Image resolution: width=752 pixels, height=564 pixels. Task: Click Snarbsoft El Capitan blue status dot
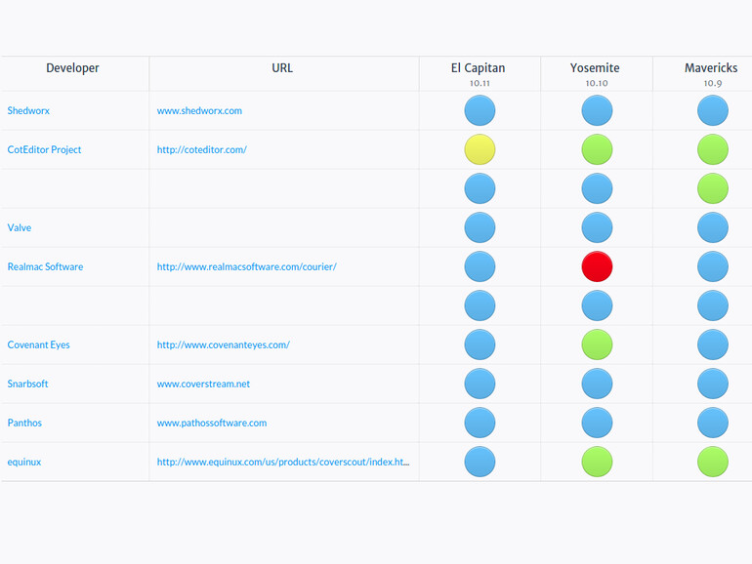[480, 383]
